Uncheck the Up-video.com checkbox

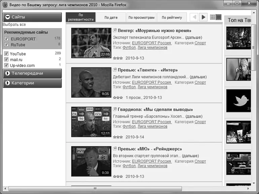point(6,65)
